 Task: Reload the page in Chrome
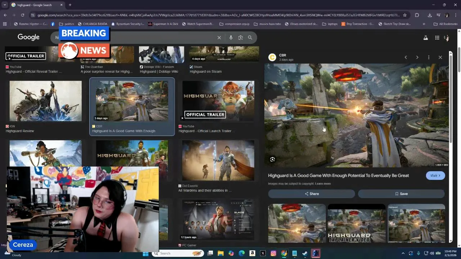click(x=22, y=15)
